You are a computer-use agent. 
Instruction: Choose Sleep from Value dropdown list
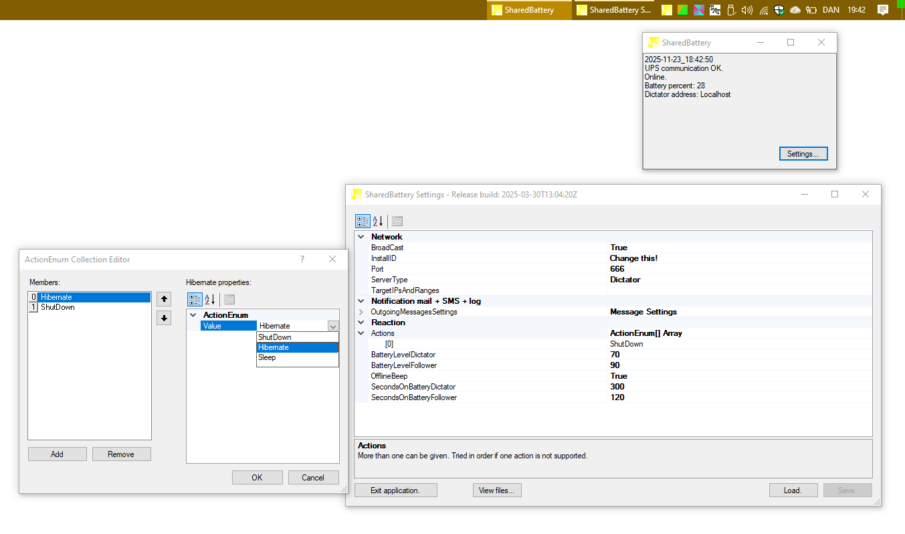pyautogui.click(x=298, y=357)
